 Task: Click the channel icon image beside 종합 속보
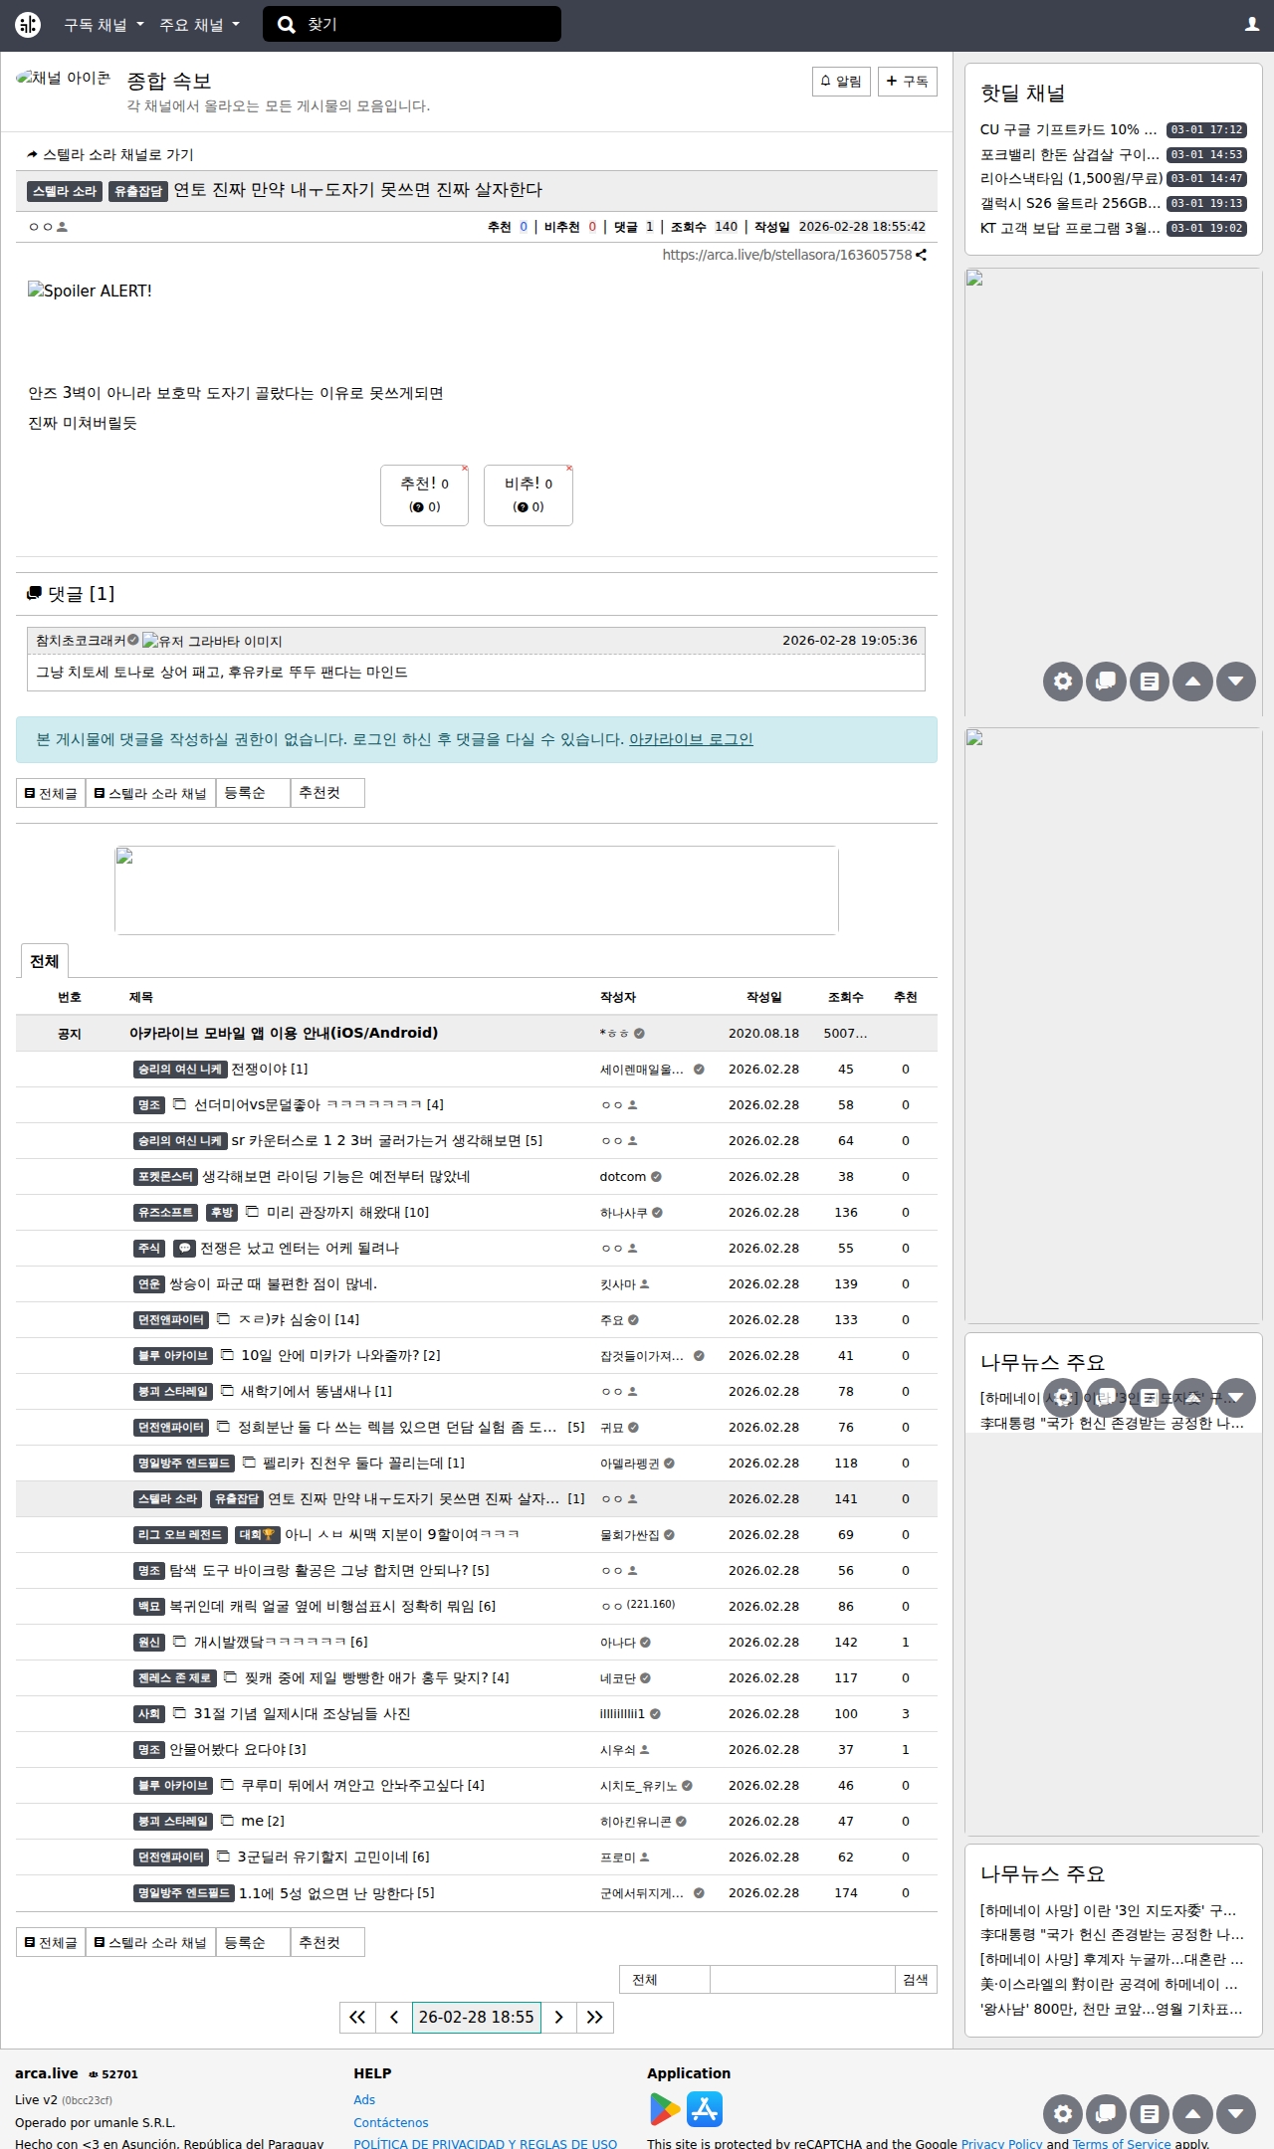(63, 79)
